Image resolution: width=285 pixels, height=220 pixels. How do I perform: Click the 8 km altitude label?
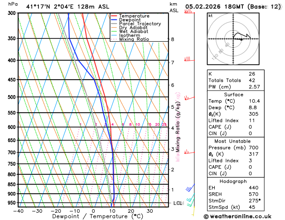(173, 39)
